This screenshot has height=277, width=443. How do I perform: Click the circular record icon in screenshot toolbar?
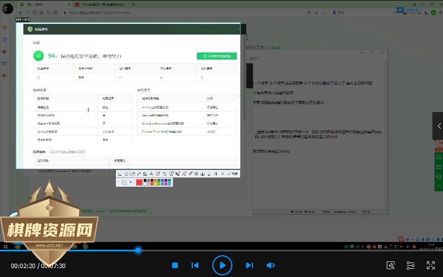coord(196,174)
